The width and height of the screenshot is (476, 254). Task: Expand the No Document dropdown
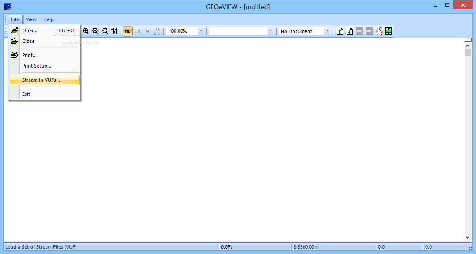click(x=327, y=31)
